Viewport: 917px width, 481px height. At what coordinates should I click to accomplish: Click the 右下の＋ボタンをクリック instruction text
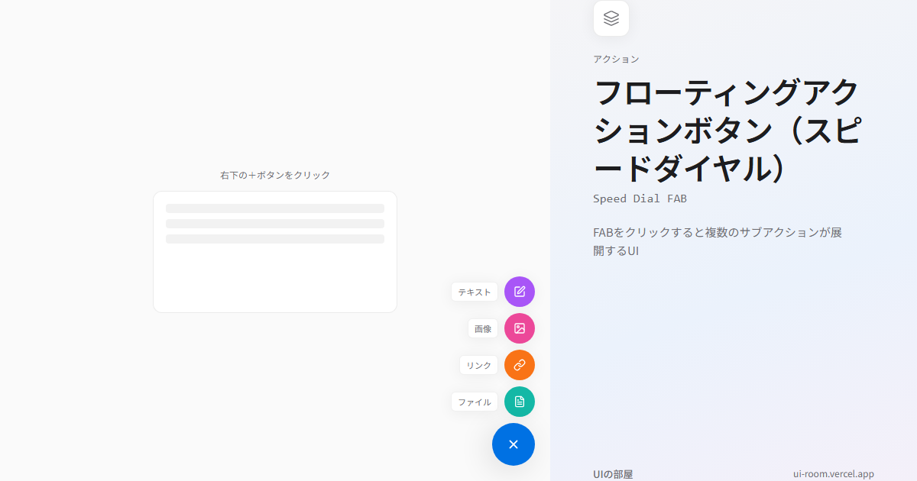click(275, 175)
